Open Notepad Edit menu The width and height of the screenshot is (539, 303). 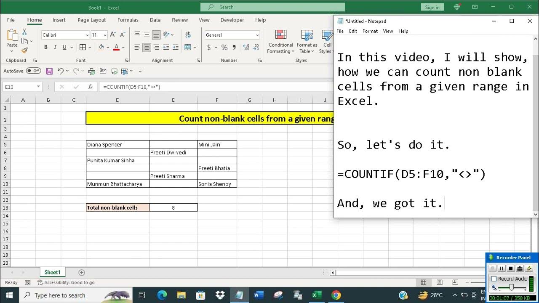(x=353, y=31)
